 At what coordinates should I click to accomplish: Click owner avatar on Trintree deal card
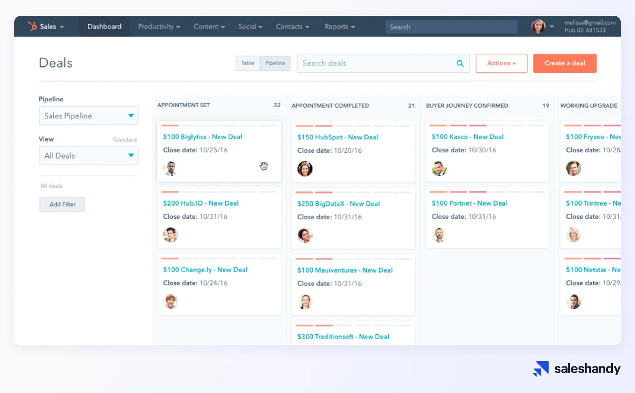pyautogui.click(x=573, y=235)
